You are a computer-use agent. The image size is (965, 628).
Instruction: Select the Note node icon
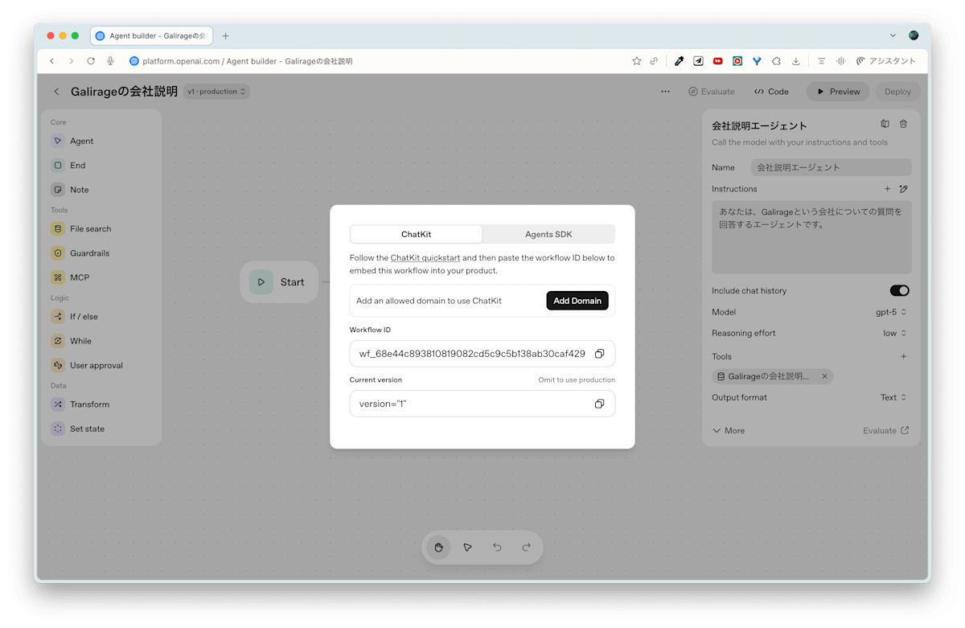(58, 190)
